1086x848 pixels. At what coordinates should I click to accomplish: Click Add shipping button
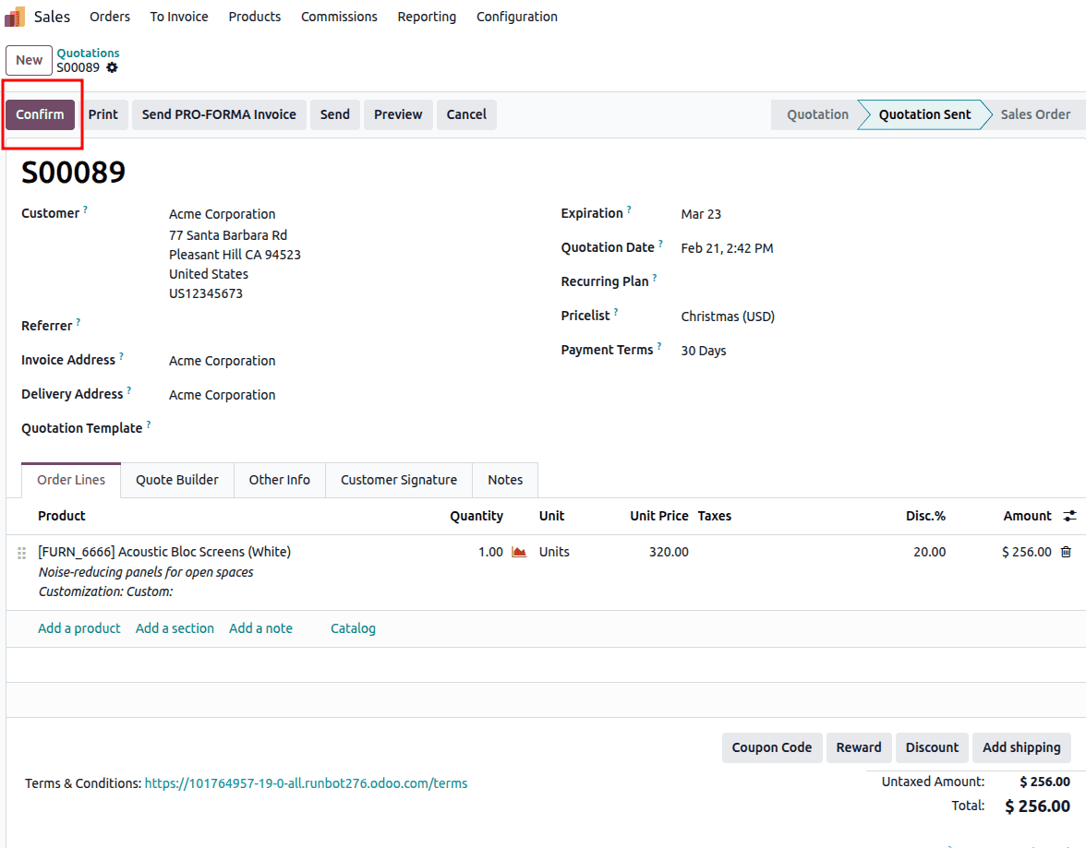[x=1021, y=747]
